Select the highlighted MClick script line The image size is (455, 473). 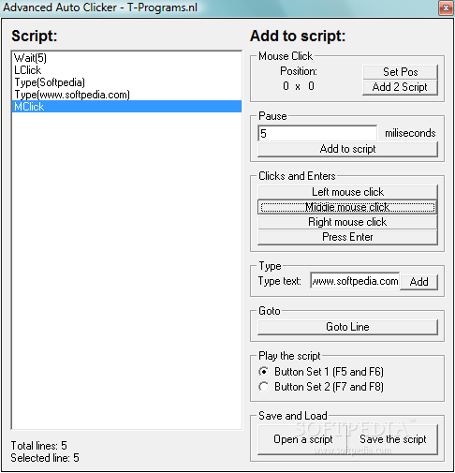coord(126,107)
